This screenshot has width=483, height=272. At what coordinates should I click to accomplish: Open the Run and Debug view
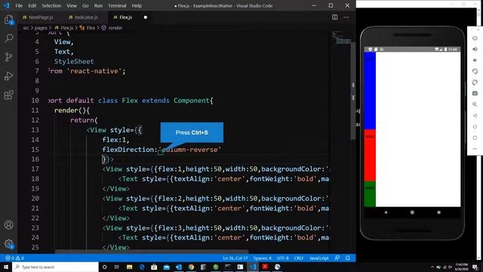pos(8,76)
